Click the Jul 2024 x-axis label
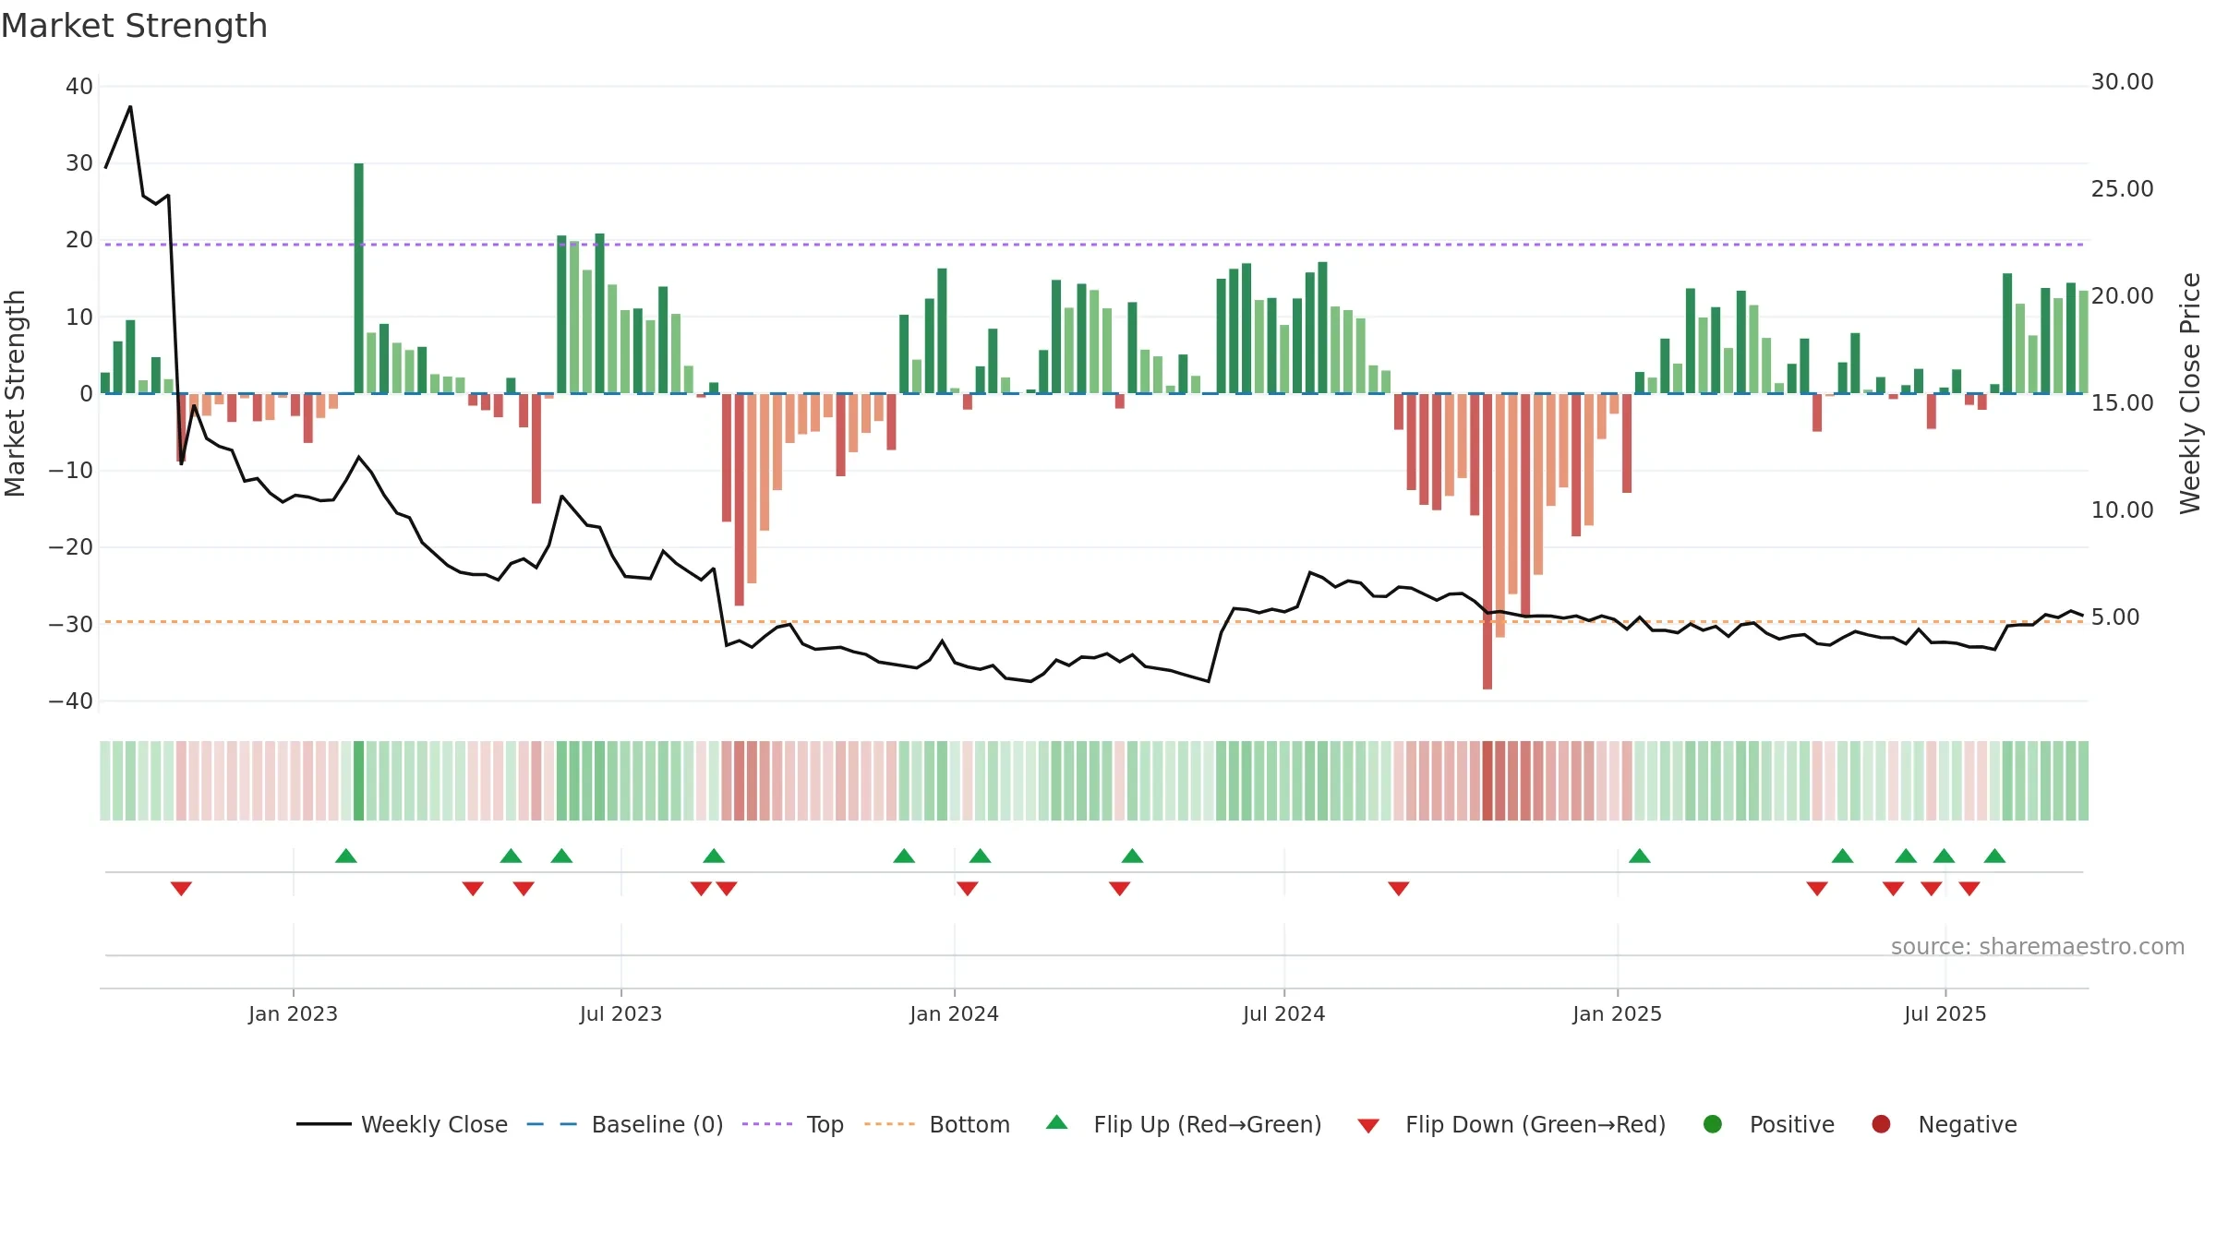The width and height of the screenshot is (2216, 1246). tap(1283, 1014)
